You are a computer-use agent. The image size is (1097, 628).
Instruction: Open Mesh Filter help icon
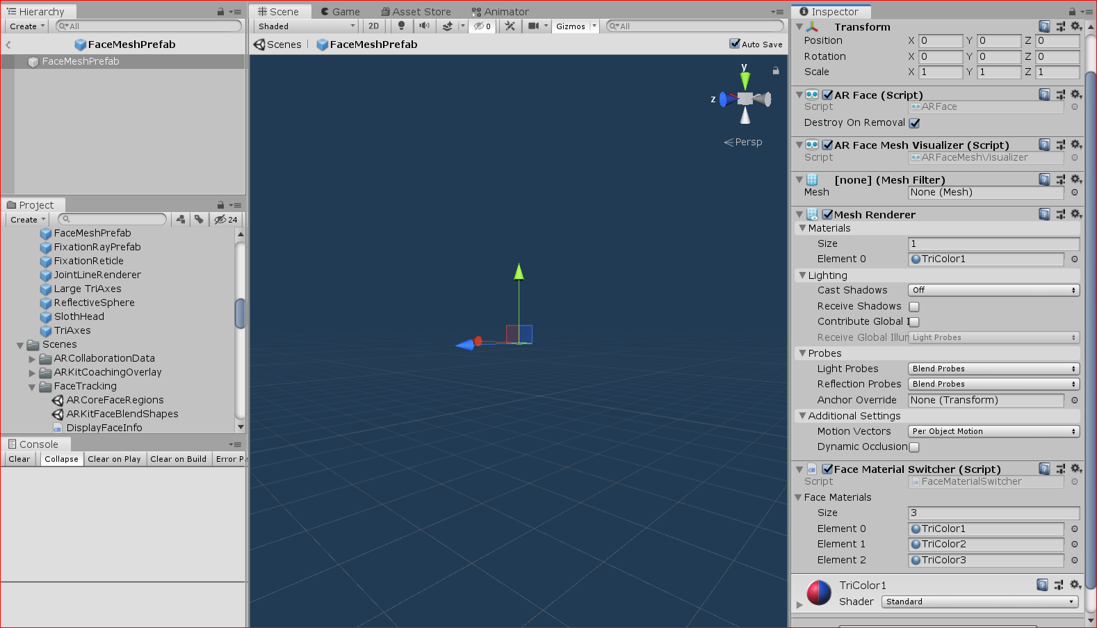(1044, 179)
